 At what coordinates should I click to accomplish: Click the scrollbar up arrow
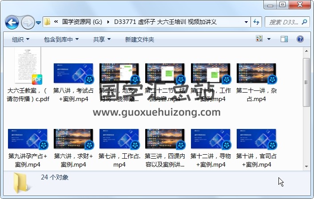tap(306, 51)
